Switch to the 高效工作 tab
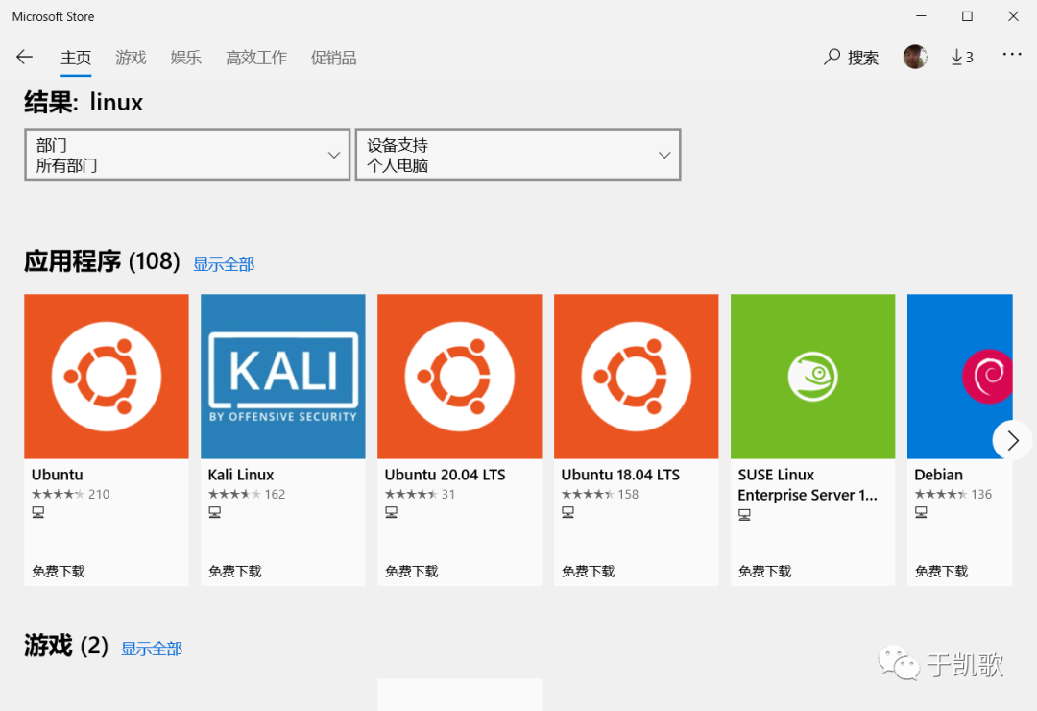This screenshot has height=711, width=1037. click(256, 58)
